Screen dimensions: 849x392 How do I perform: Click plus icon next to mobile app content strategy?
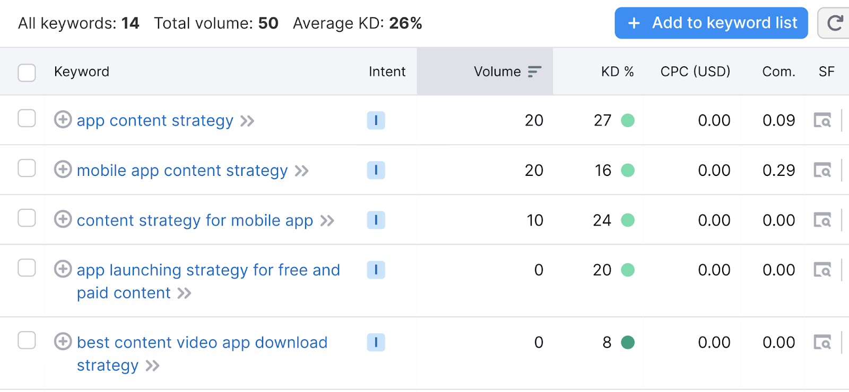pyautogui.click(x=63, y=170)
